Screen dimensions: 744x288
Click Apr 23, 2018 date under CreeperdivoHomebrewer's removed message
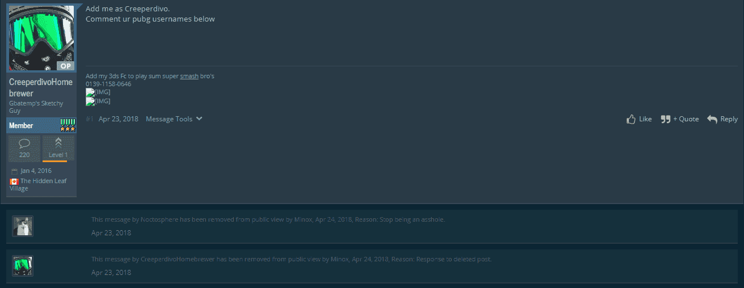(111, 273)
